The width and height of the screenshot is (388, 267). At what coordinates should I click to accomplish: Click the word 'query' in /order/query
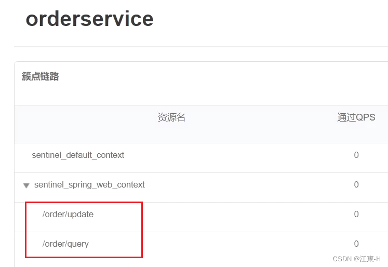click(77, 244)
